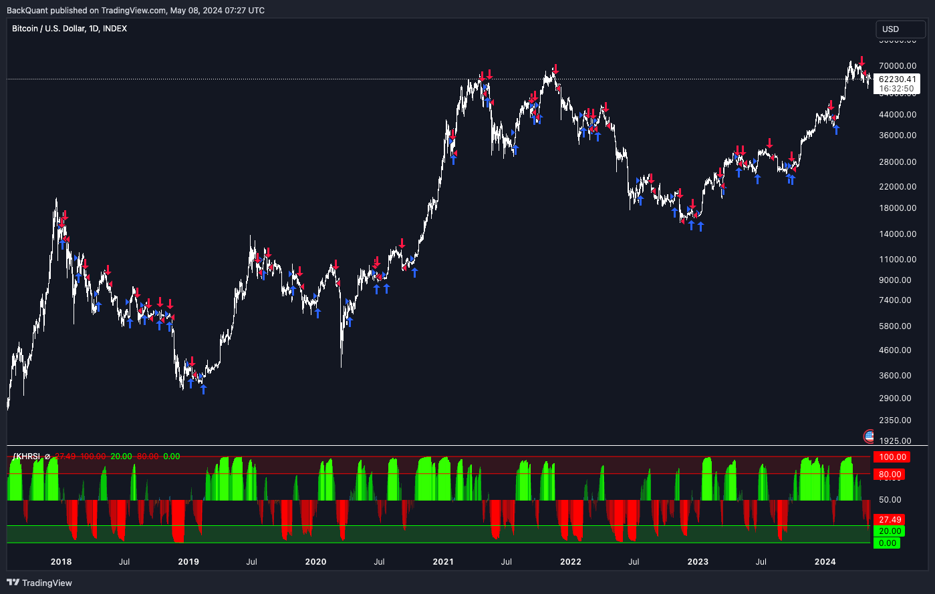
Task: Click the ∅ symbol in the KHRSI legend
Action: pos(47,457)
